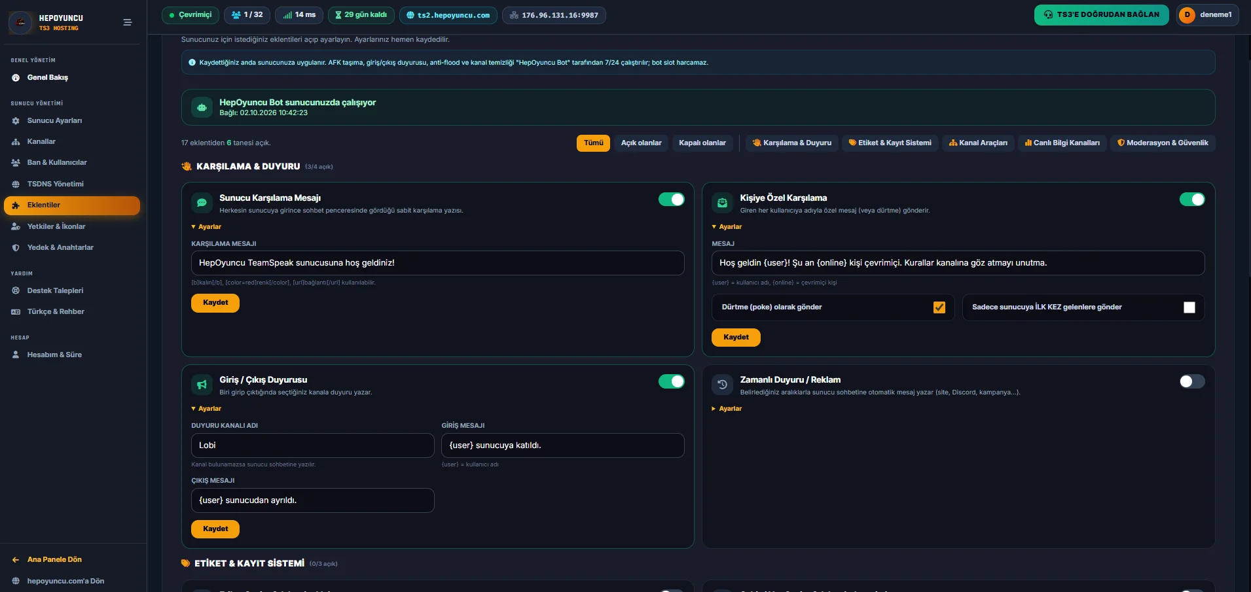Collapse Ayarlar under Giriş / Çıkış Duyurusu
This screenshot has height=592, width=1251.
click(x=206, y=409)
